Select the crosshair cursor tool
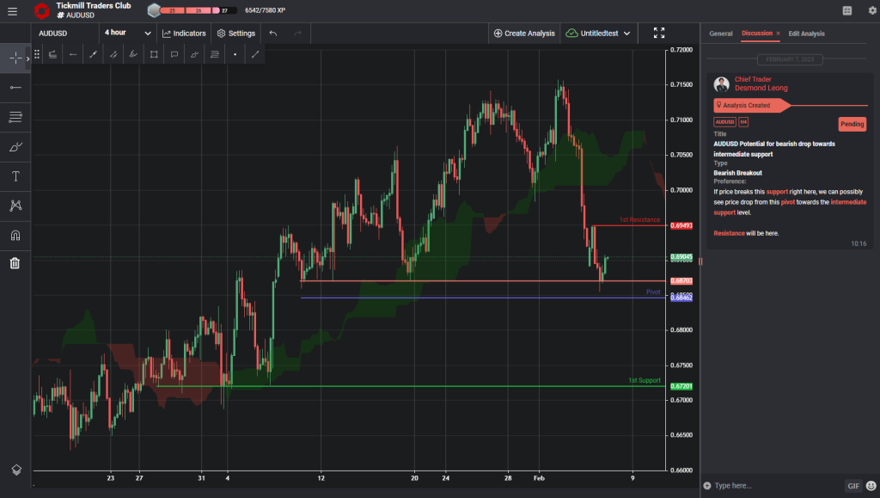880x498 pixels. pyautogui.click(x=15, y=58)
